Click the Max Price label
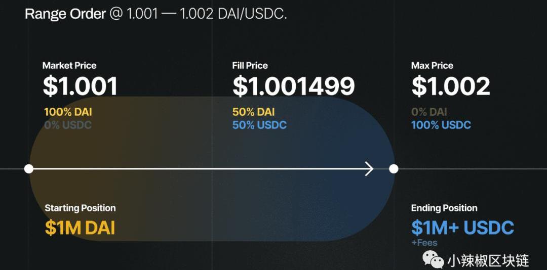Viewport: 547px width, 270px height. [x=432, y=66]
